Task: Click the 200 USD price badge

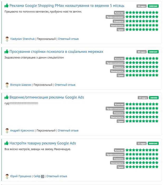Action: coord(154,98)
